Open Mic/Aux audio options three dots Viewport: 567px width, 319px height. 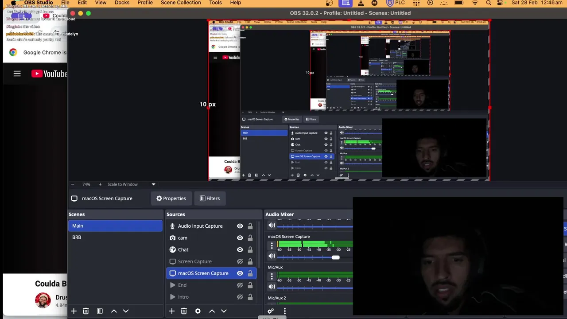tap(272, 276)
